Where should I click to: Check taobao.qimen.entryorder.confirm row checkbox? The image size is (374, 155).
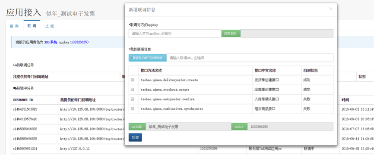(133, 99)
